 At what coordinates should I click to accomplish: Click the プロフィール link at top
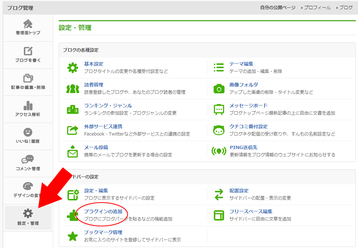pyautogui.click(x=317, y=8)
